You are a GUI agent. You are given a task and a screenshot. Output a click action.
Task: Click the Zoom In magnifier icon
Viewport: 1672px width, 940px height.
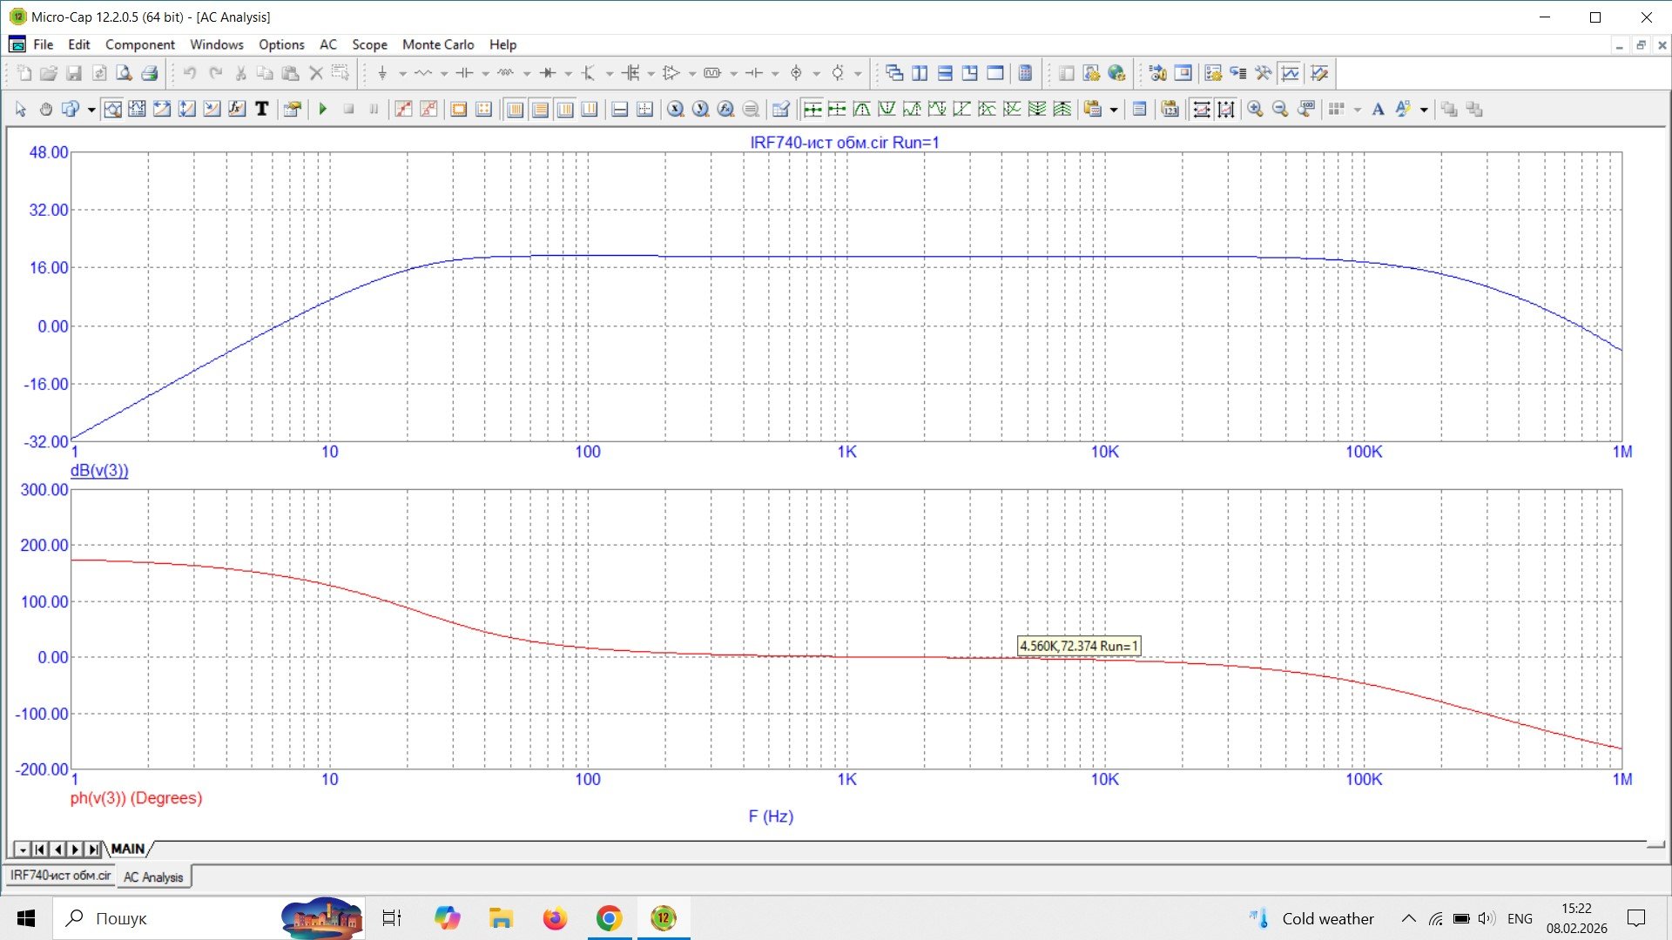1255,109
